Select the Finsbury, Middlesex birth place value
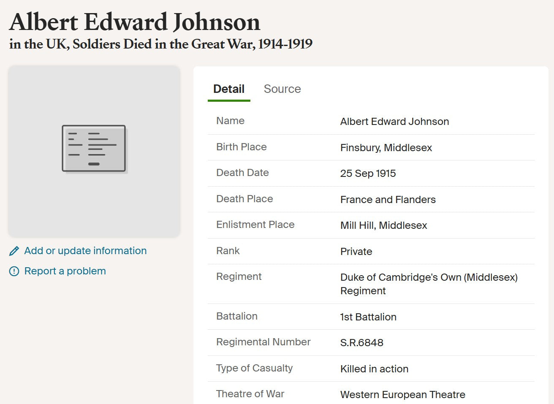Image resolution: width=554 pixels, height=404 pixels. [386, 148]
